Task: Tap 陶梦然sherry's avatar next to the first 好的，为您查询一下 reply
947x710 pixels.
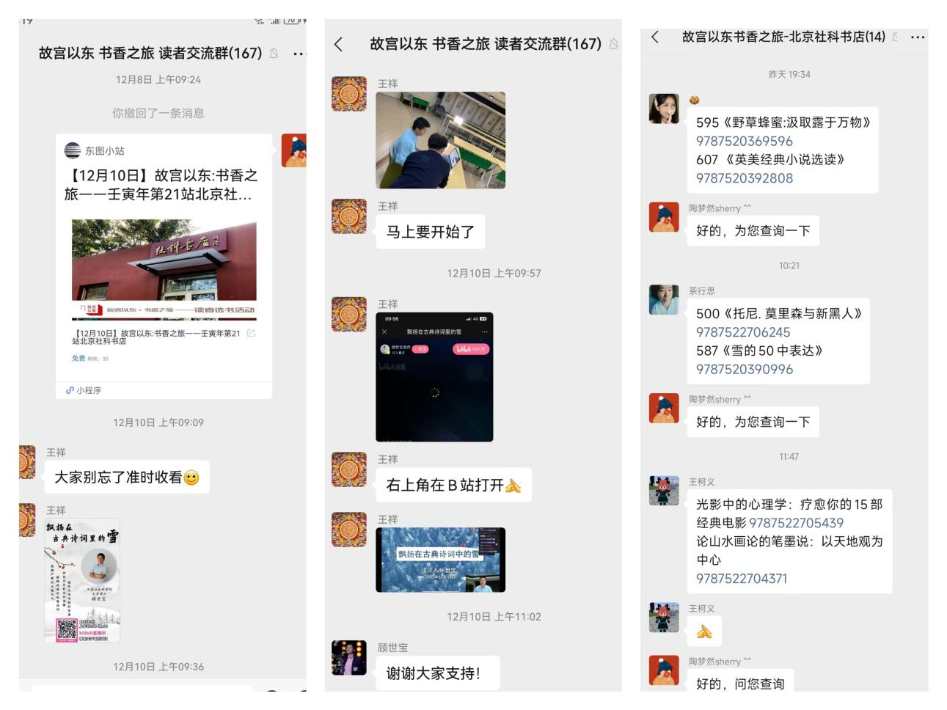Action: coord(664,217)
